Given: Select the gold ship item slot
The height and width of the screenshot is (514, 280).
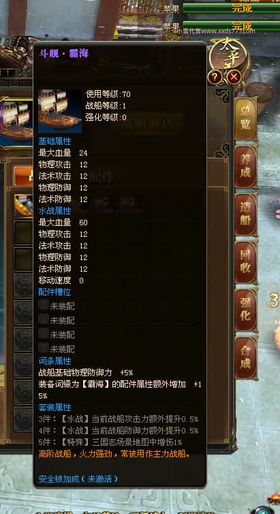Looking at the screenshot, I should 23,206.
